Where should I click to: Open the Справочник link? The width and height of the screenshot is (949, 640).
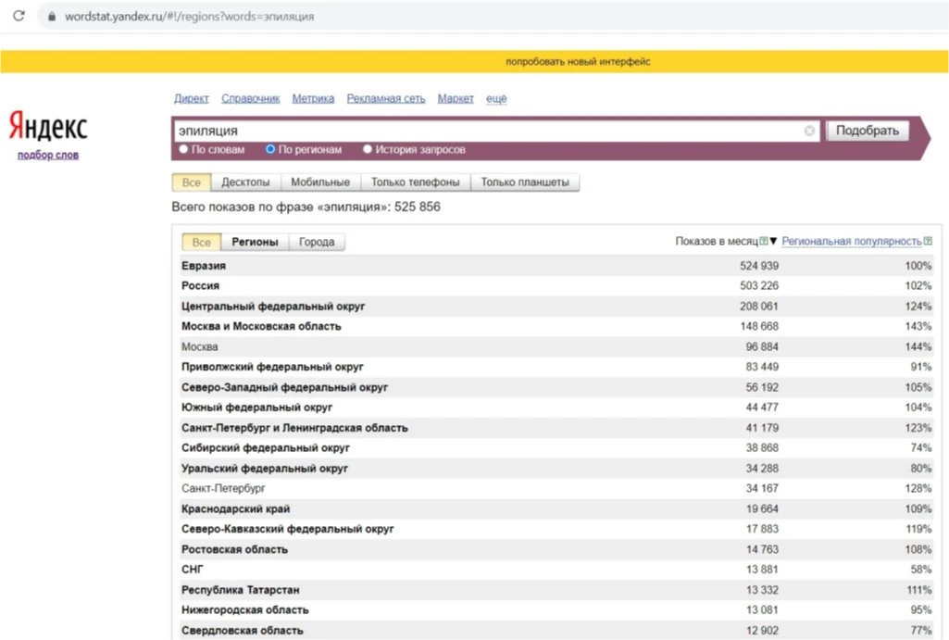pyautogui.click(x=251, y=98)
